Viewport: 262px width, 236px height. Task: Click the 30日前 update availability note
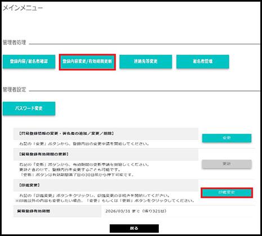pos(77,175)
